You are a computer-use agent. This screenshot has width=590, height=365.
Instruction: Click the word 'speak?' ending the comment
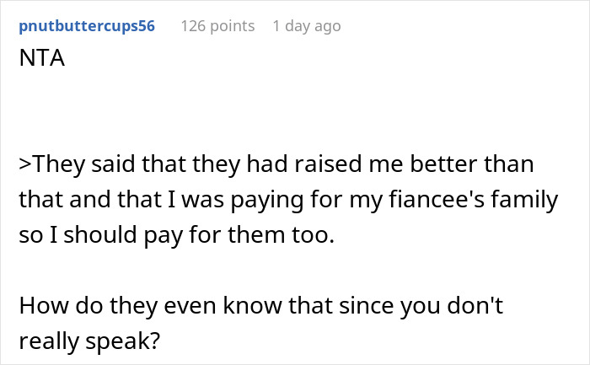point(113,342)
